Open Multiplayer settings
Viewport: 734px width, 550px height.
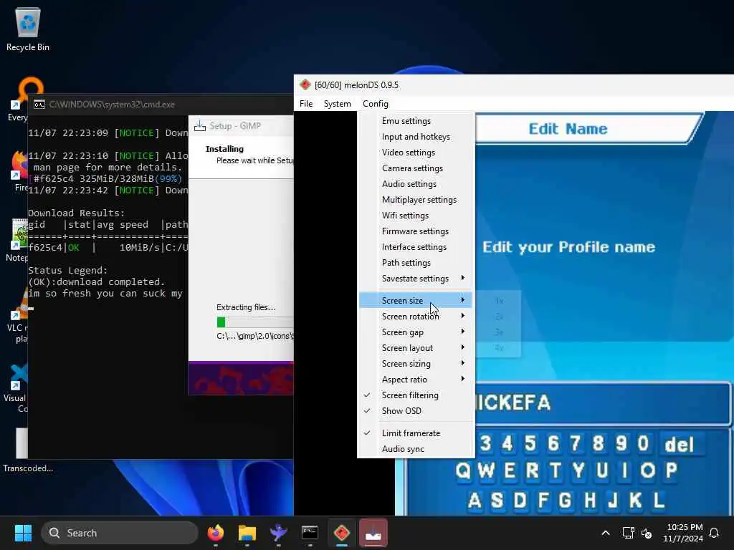click(x=416, y=200)
